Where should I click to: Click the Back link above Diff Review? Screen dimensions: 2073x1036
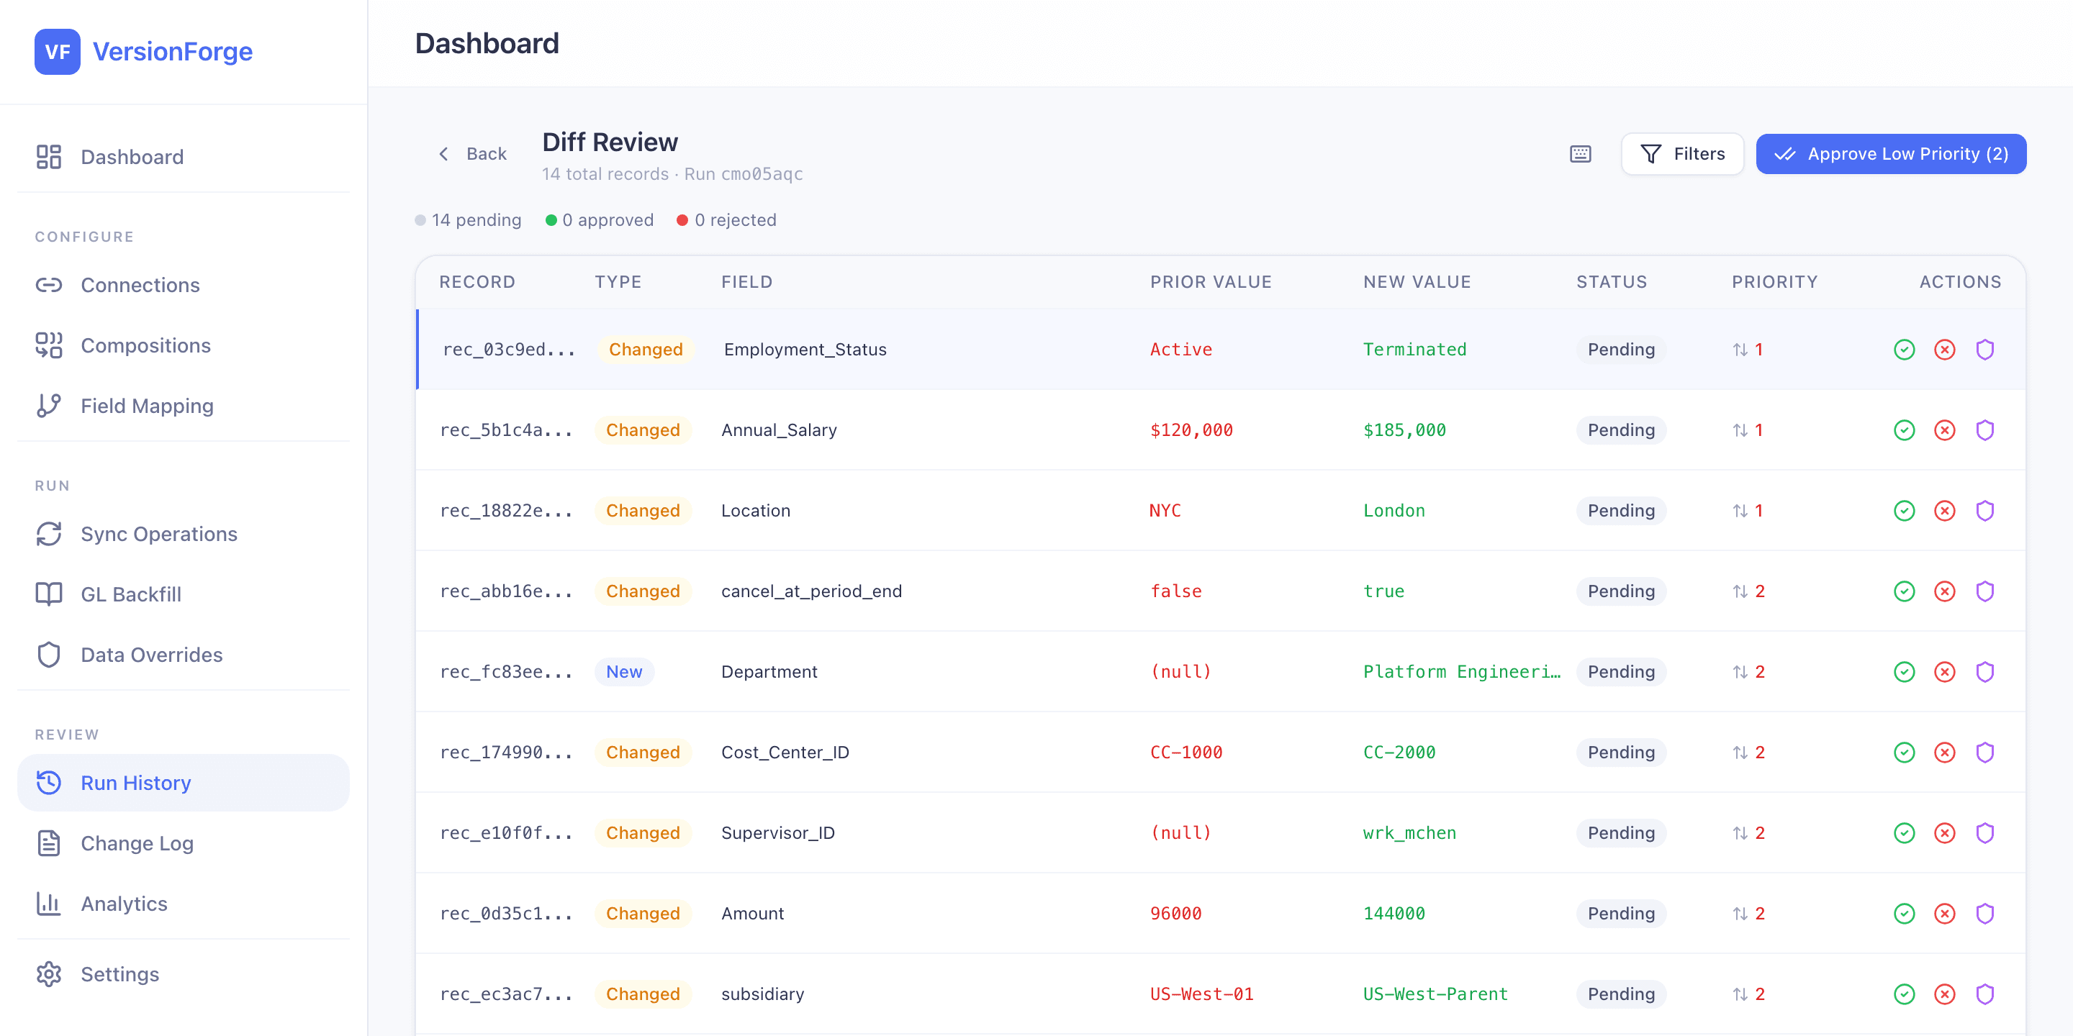[473, 154]
